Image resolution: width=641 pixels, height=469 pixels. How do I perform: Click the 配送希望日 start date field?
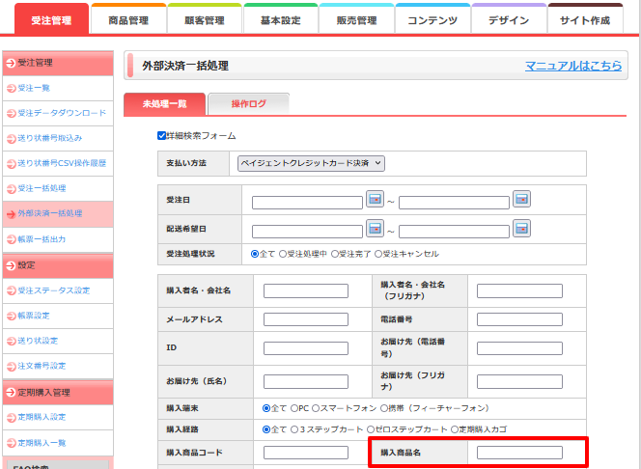(x=307, y=232)
